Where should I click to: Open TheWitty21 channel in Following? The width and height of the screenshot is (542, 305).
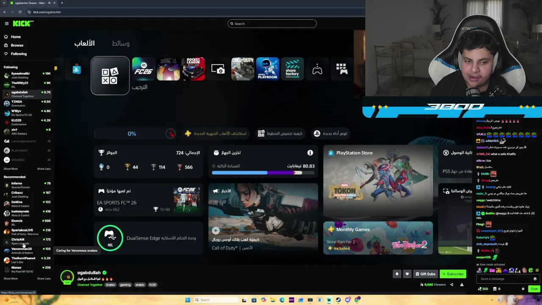27,84
